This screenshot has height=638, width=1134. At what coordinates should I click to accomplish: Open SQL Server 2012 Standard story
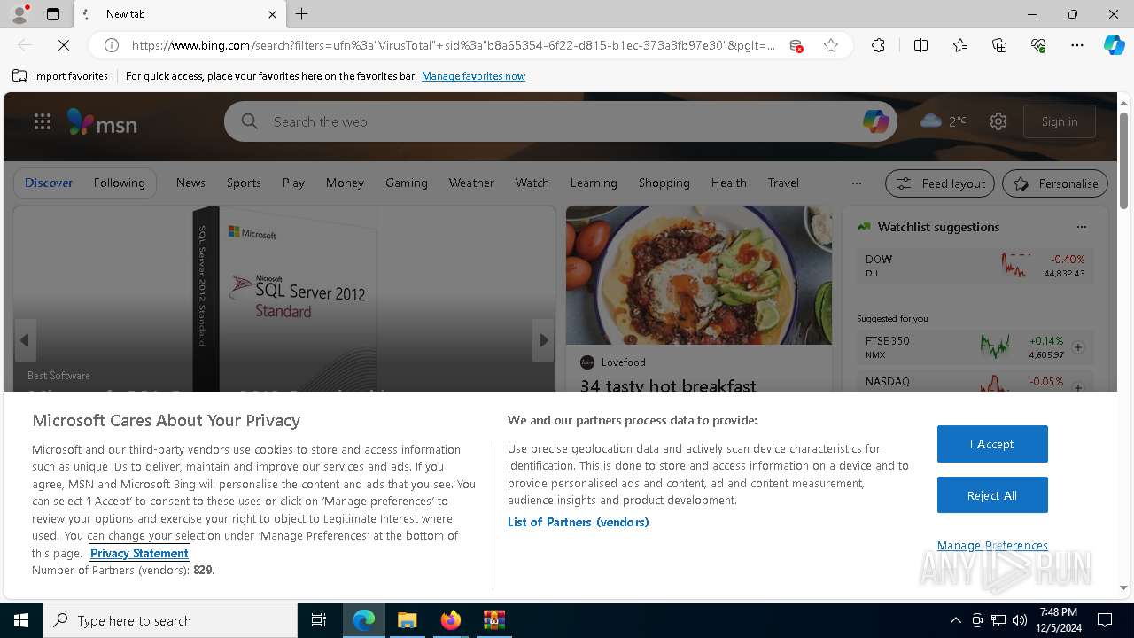tap(284, 299)
